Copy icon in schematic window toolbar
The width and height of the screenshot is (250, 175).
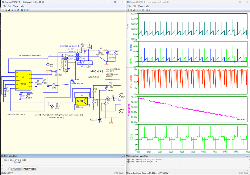coord(16,10)
